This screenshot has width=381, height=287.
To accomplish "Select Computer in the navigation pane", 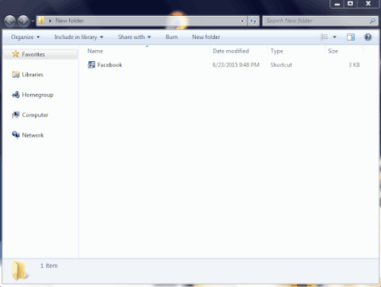I will click(35, 115).
